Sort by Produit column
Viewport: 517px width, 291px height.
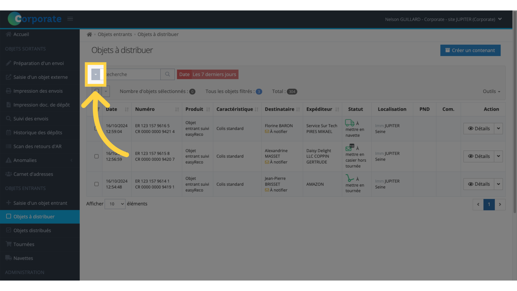click(197, 109)
